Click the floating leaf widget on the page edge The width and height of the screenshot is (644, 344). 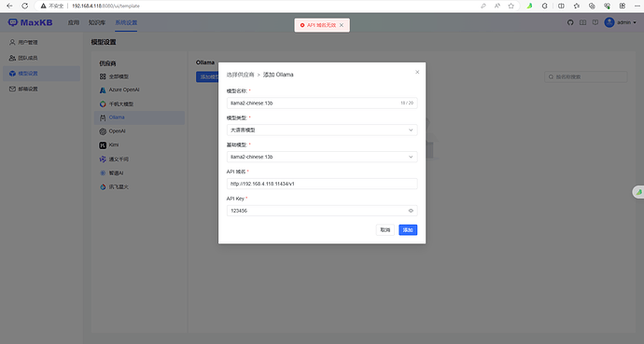pos(638,192)
